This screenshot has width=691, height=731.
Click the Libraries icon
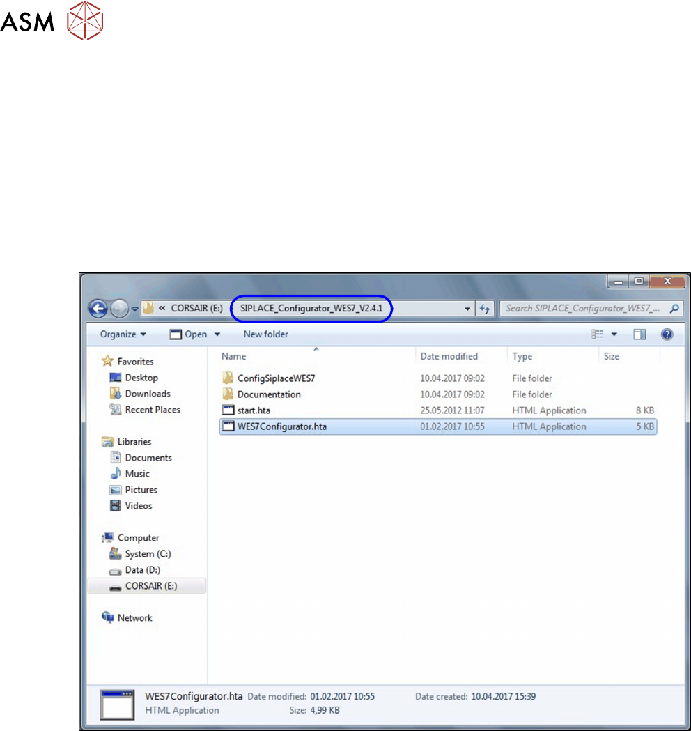pyautogui.click(x=108, y=442)
